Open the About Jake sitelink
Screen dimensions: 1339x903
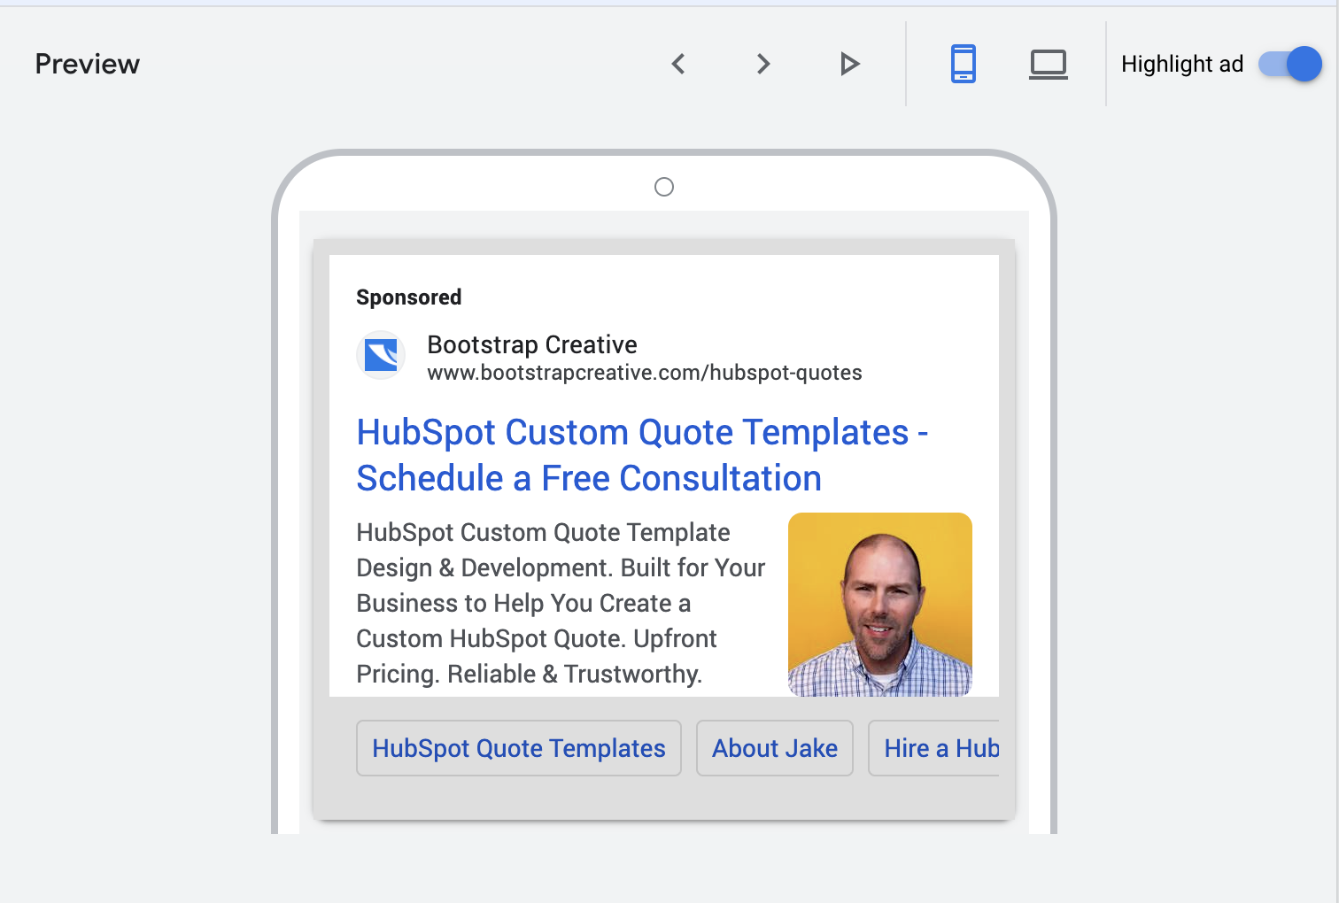click(774, 748)
